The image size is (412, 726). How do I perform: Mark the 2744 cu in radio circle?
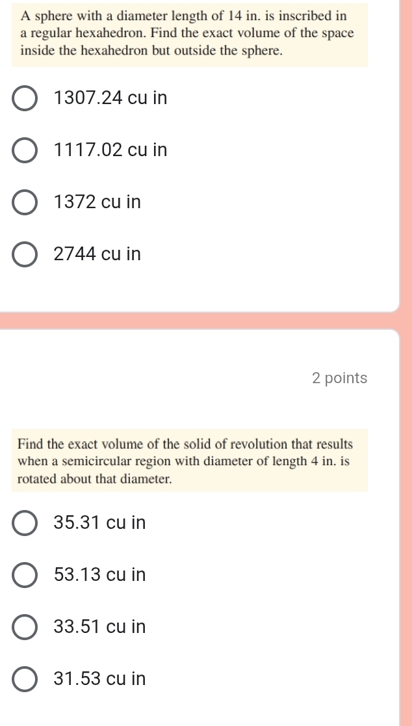click(x=25, y=254)
